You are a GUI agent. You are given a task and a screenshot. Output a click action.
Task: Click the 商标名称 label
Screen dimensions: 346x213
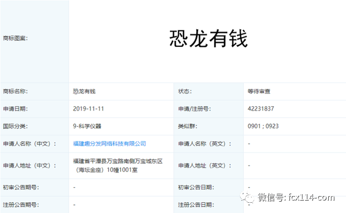[15, 91]
